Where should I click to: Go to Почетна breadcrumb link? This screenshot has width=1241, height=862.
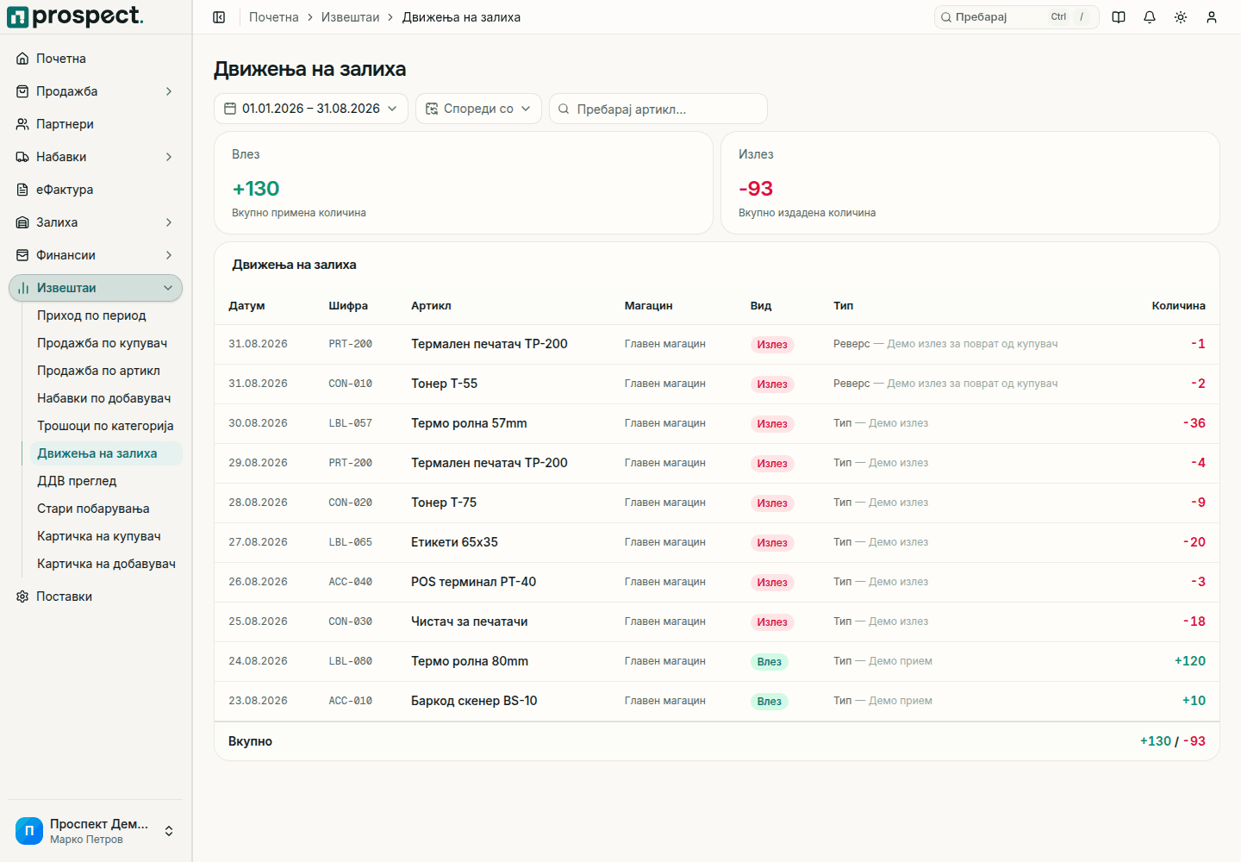pyautogui.click(x=274, y=17)
